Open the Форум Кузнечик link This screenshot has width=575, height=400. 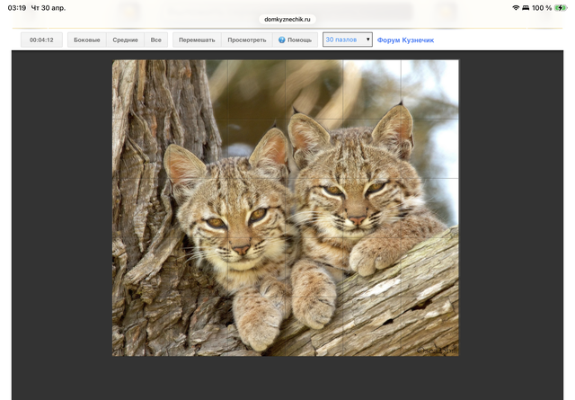pos(406,40)
